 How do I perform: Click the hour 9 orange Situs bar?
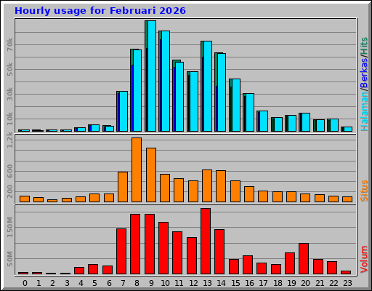click(151, 175)
